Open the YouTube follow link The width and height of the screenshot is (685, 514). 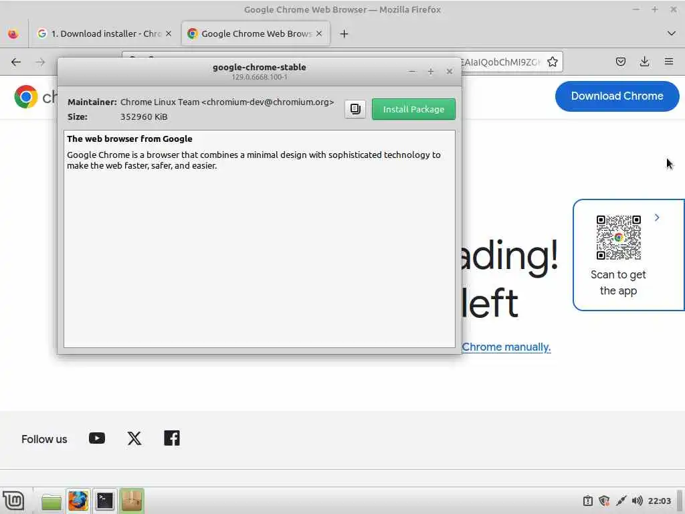tap(97, 438)
